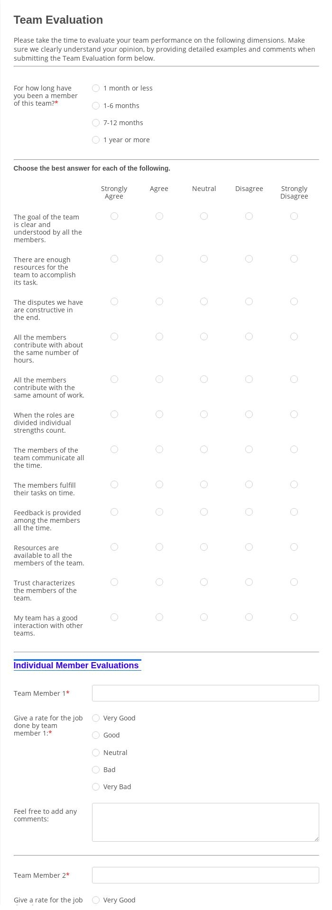The width and height of the screenshot is (332, 910).
Task: Mark Strongly Disagree for equal work amount
Action: click(x=294, y=379)
